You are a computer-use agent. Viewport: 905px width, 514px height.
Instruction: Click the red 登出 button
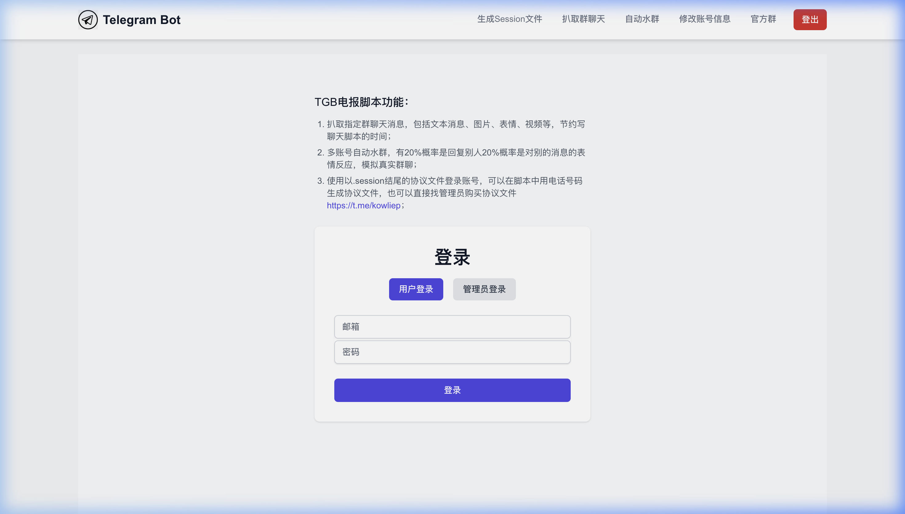pos(810,19)
